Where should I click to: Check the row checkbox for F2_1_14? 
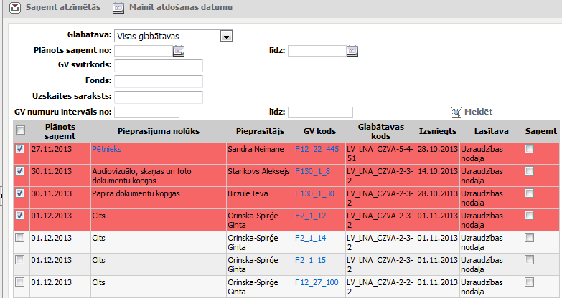20,237
